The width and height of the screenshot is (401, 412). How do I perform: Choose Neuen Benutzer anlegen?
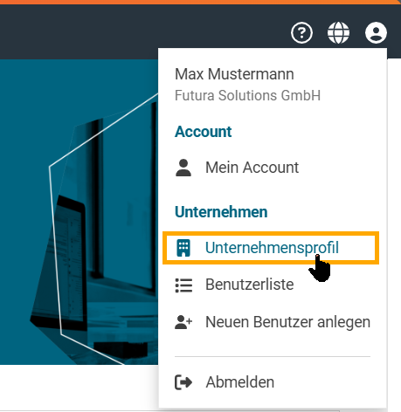[x=273, y=322]
